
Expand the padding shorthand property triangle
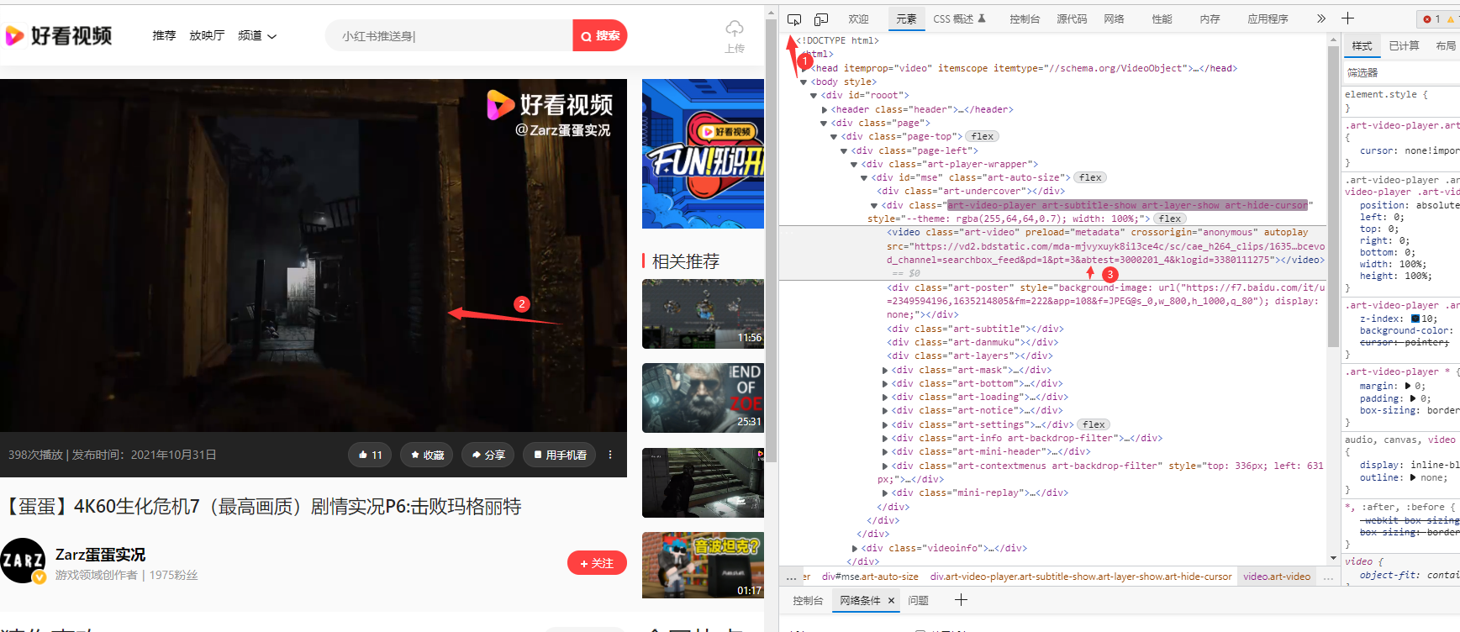1412,398
